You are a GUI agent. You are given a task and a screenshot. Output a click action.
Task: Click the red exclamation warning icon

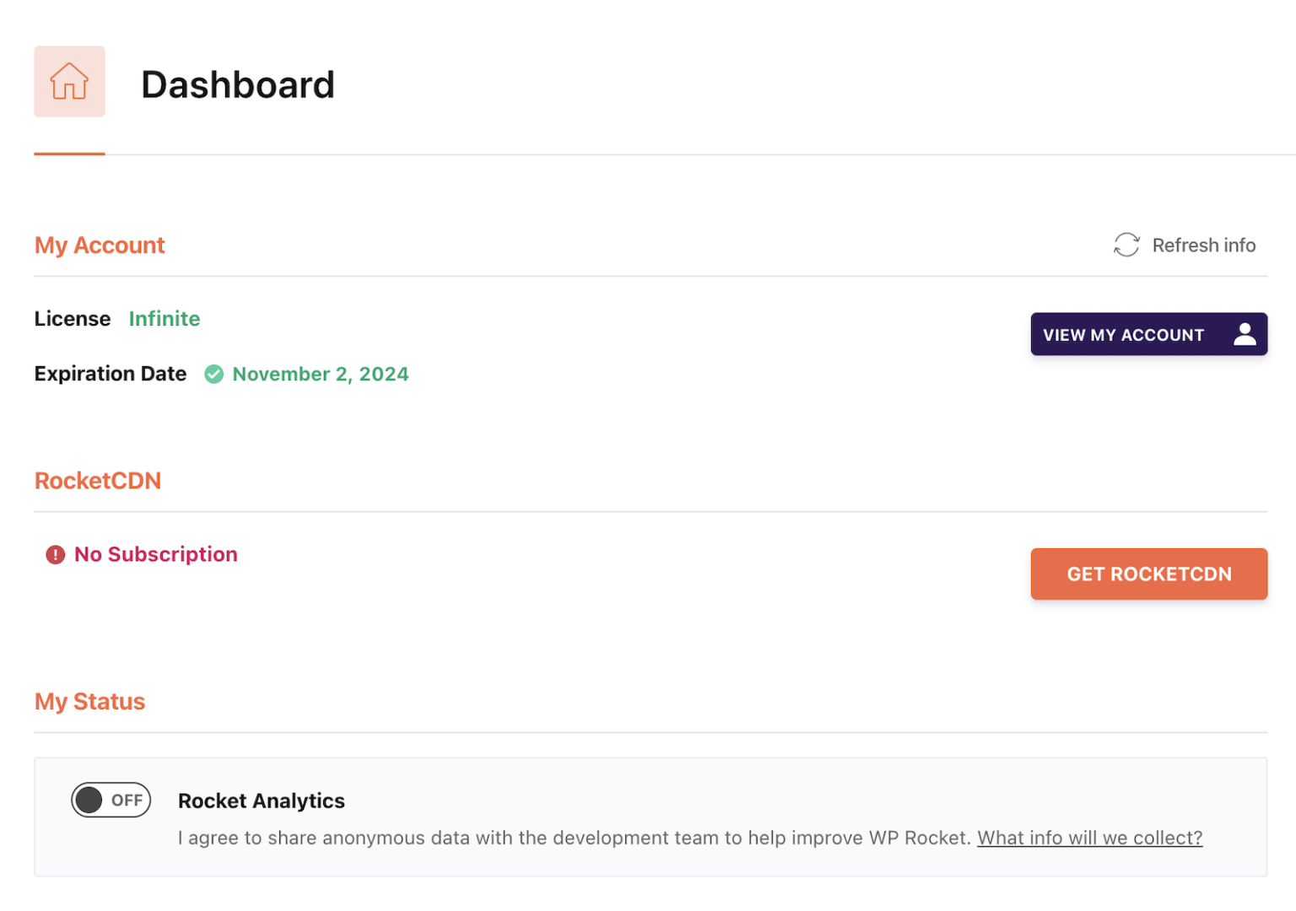(x=56, y=555)
